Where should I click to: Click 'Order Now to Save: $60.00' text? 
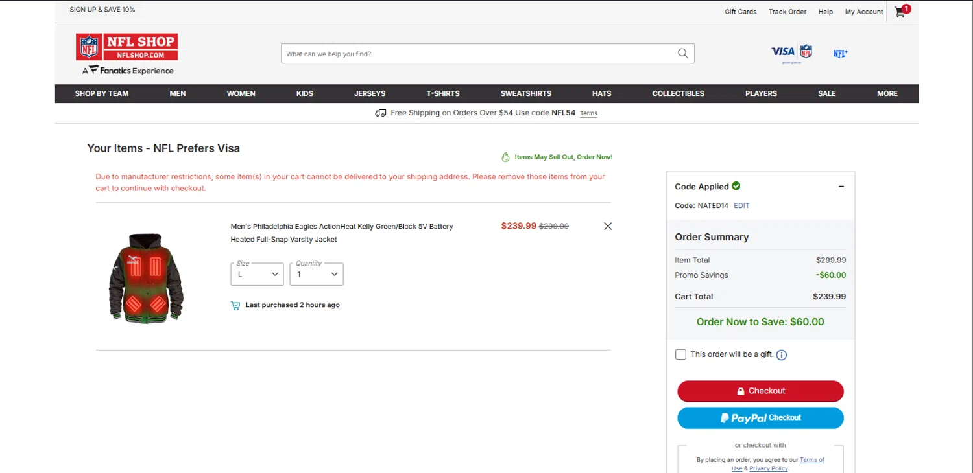point(760,322)
